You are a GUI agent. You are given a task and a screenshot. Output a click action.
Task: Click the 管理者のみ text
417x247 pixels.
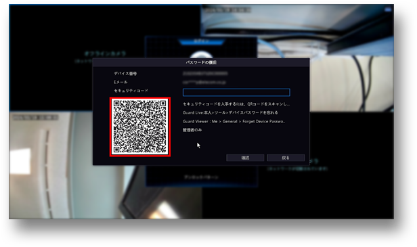(x=192, y=130)
